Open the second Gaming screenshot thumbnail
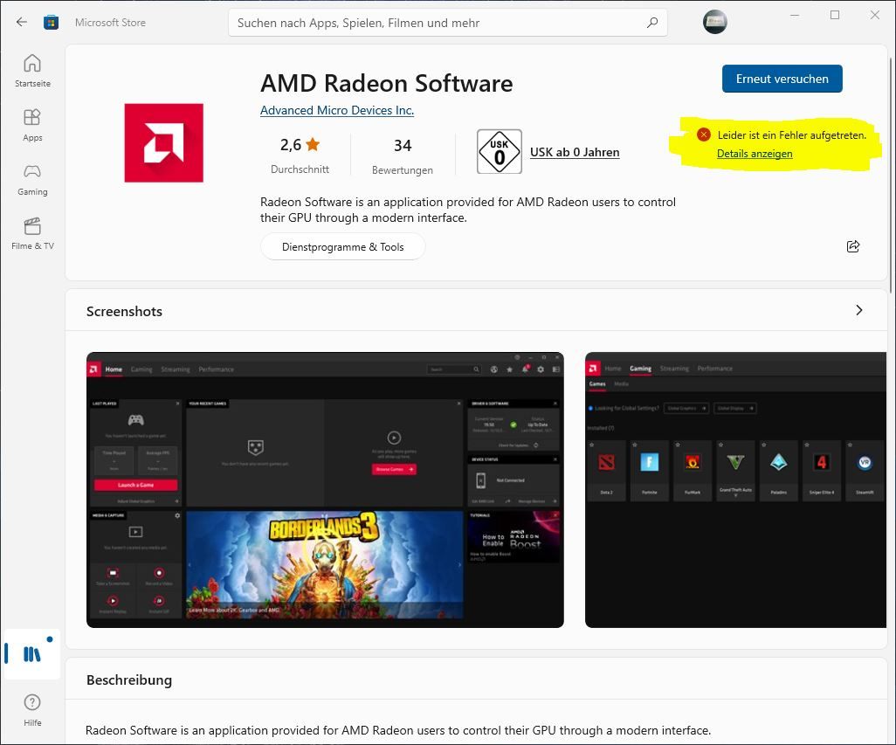This screenshot has width=896, height=745. 735,490
